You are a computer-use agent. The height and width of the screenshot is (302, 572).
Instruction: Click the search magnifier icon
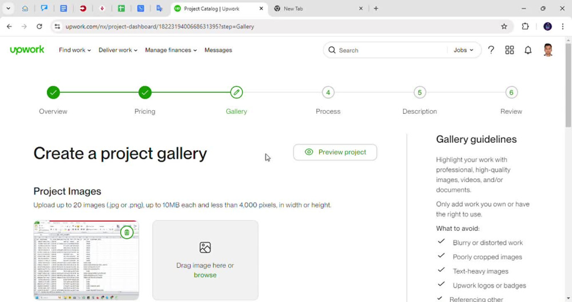point(332,50)
